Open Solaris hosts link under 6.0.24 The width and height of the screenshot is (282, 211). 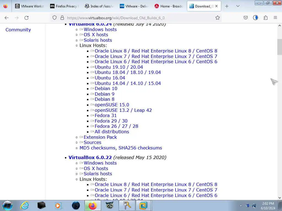[x=98, y=40]
